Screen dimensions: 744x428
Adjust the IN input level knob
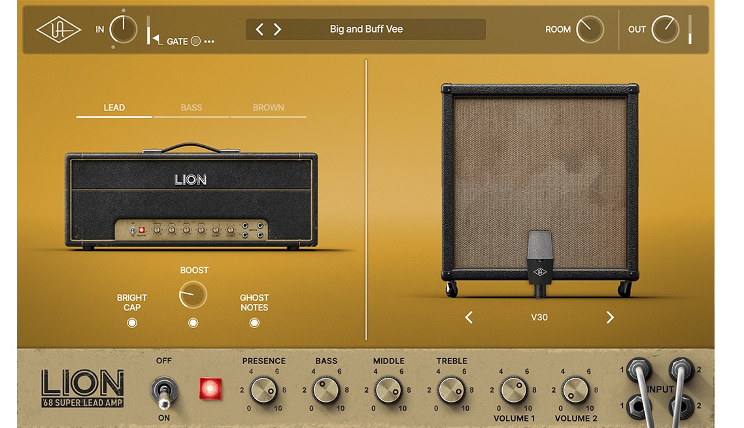tap(123, 29)
